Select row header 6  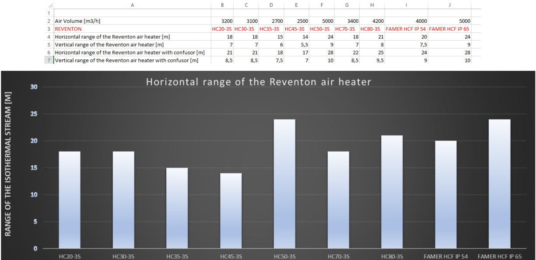tap(49, 52)
